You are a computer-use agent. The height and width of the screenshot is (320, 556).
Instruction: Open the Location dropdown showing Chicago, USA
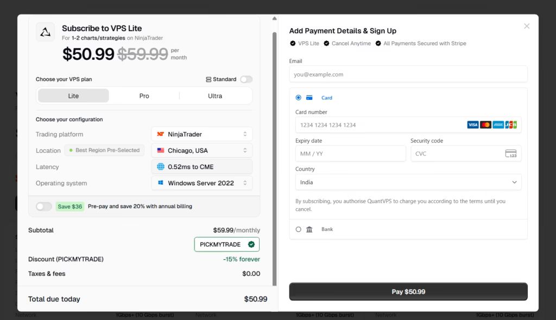click(x=201, y=150)
